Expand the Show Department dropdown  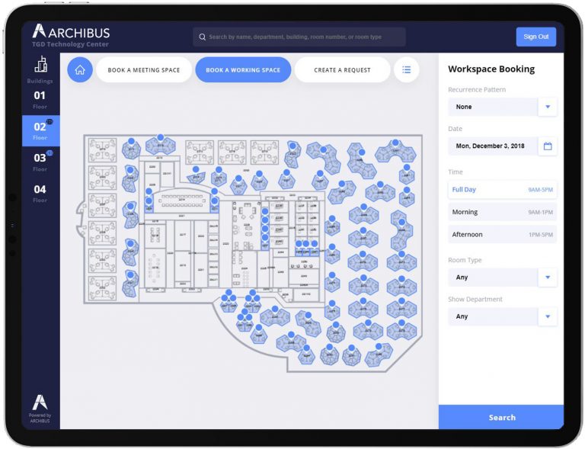pyautogui.click(x=547, y=316)
